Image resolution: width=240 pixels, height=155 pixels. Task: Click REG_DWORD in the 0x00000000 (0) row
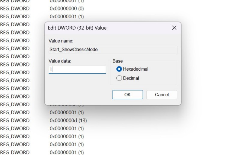tap(15, 8)
